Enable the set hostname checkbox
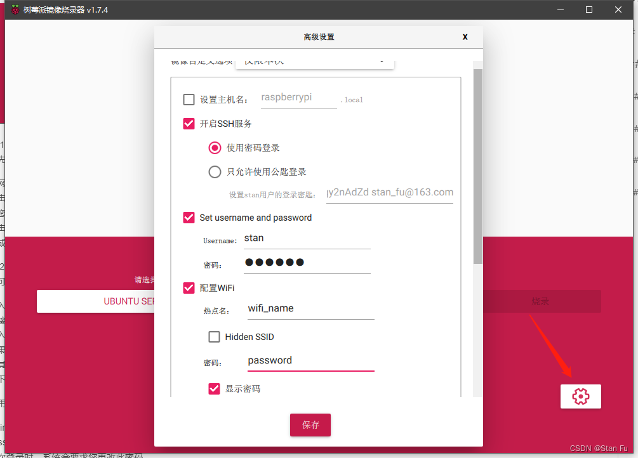Viewport: 638px width, 458px height. (189, 100)
